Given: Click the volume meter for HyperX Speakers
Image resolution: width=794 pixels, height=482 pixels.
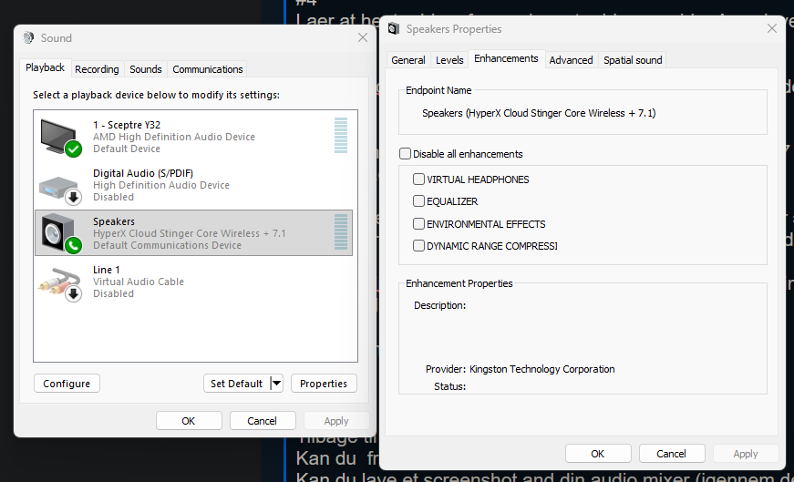Looking at the screenshot, I should click(341, 231).
